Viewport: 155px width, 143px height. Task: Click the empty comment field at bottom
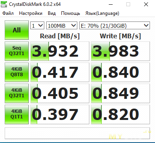coord(77,133)
